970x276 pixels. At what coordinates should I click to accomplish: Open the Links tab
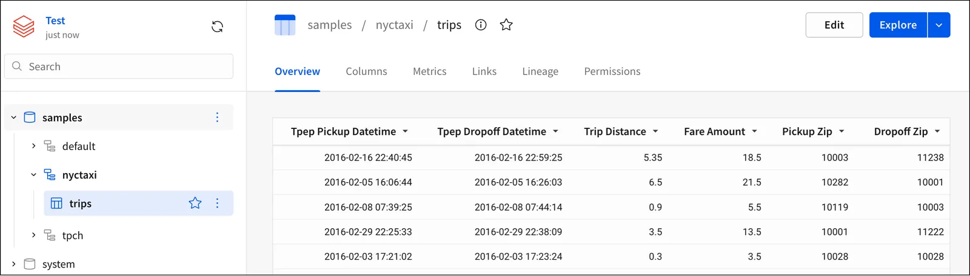[484, 71]
